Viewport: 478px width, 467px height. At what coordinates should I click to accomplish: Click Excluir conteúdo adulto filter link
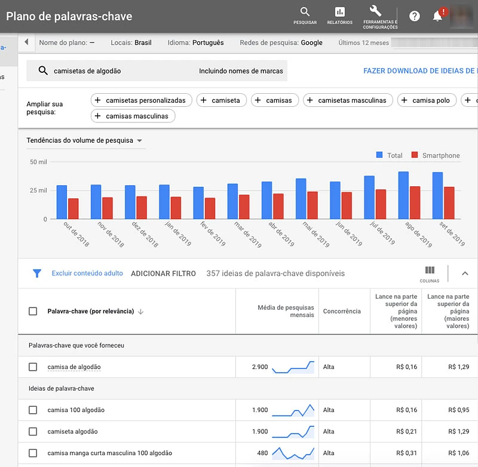tap(87, 274)
